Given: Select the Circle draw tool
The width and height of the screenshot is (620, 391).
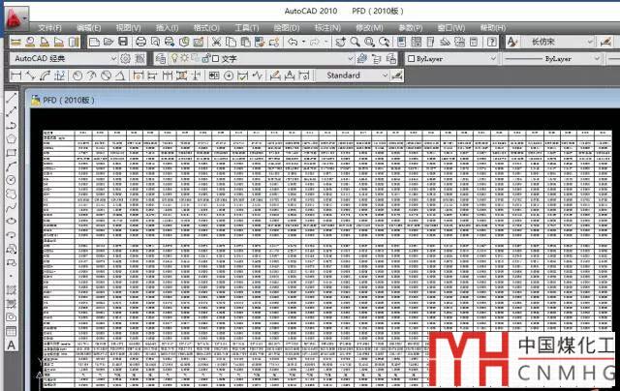Looking at the screenshot, I should click(11, 180).
